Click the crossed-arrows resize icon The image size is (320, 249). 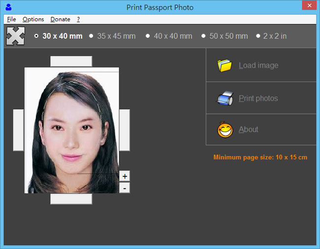click(x=15, y=36)
